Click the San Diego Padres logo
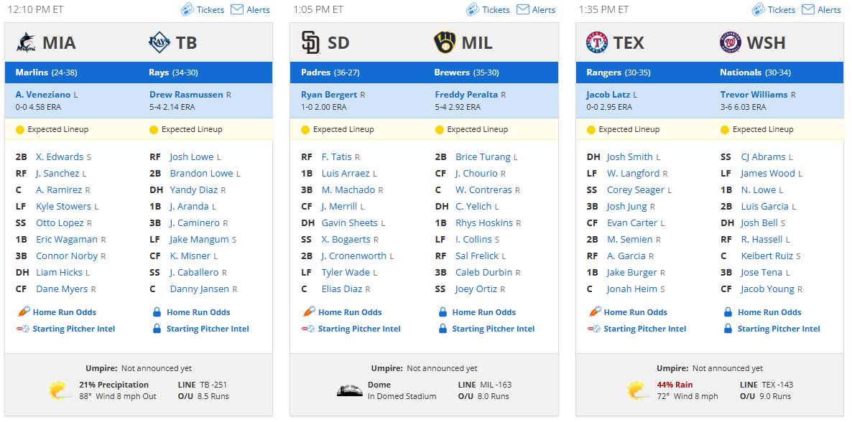The width and height of the screenshot is (852, 422). (x=311, y=43)
